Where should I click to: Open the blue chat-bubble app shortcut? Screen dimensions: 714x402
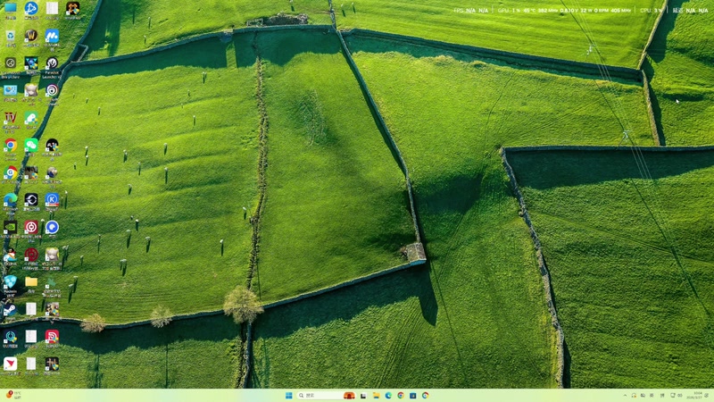pyautogui.click(x=52, y=228)
